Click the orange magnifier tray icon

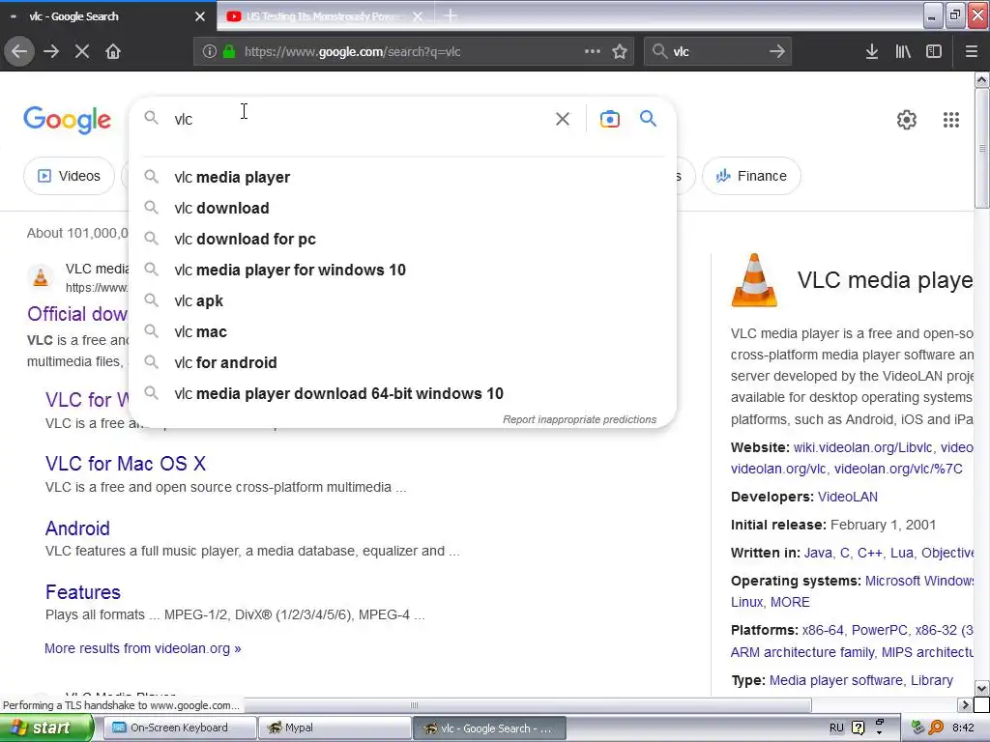click(936, 728)
